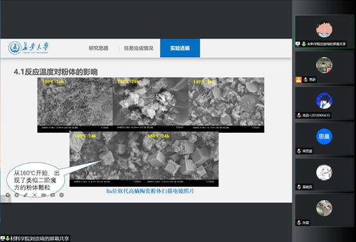
Task: Select the highlighted 实验进展 tab
Action: point(180,48)
